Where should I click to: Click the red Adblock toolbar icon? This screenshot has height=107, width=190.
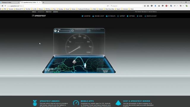click(x=166, y=6)
